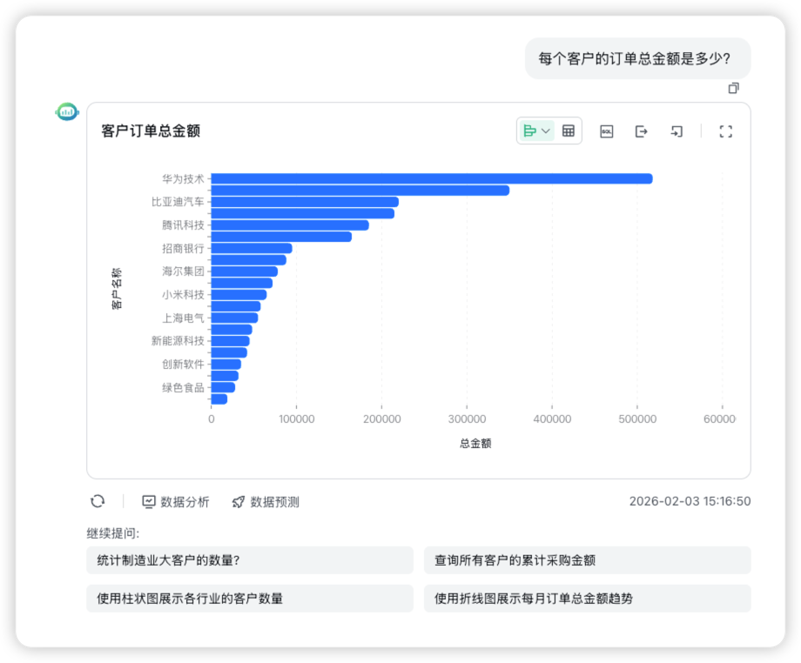Open the SQL query viewer
This screenshot has height=663, width=801.
click(x=607, y=131)
